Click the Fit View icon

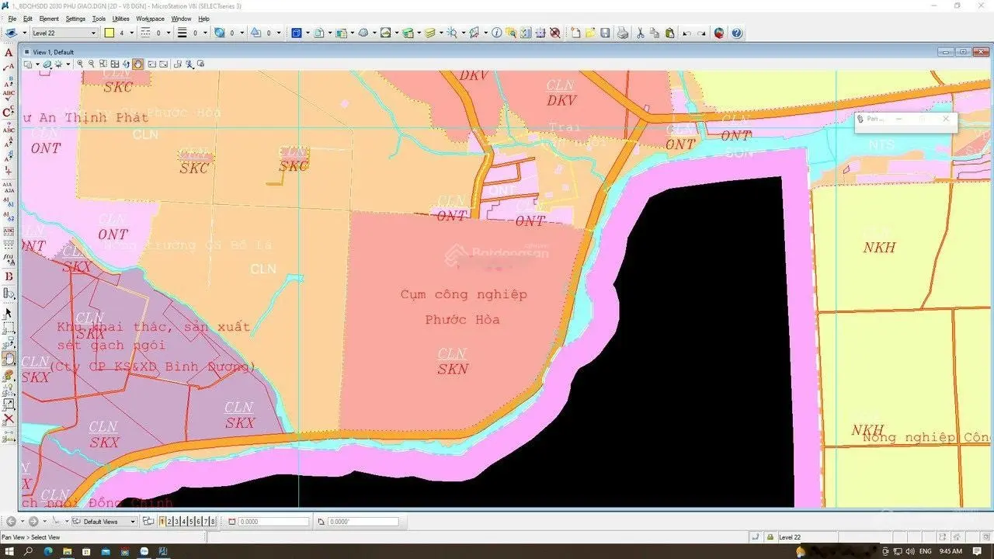[115, 64]
